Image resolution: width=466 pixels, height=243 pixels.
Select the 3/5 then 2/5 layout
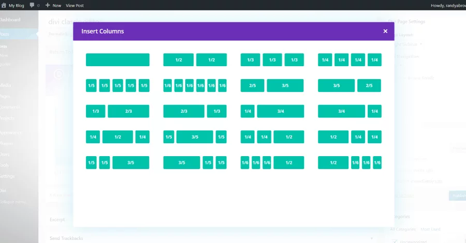pos(349,85)
